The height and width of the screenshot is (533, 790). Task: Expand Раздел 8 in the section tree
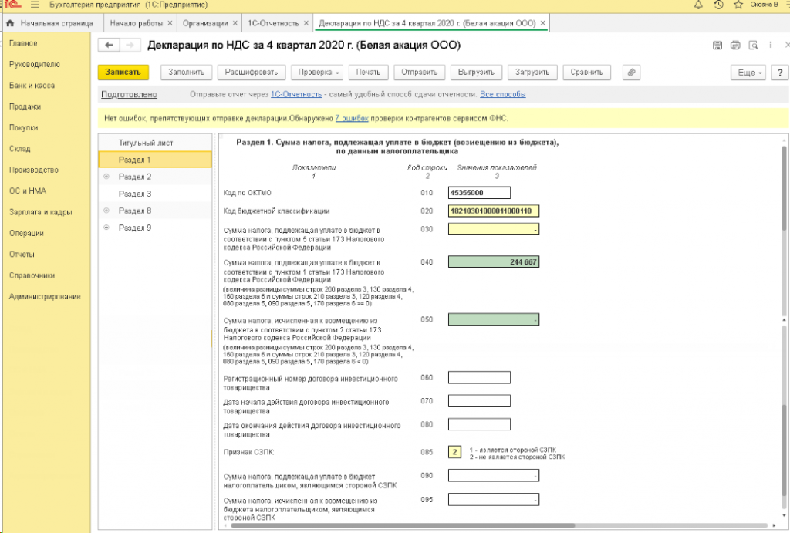click(106, 210)
